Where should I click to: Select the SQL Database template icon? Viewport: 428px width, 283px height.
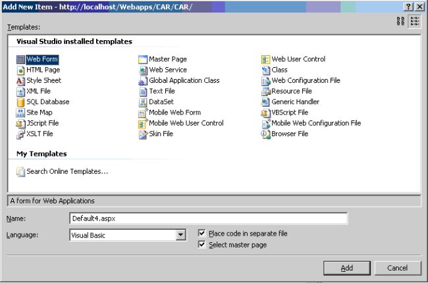coord(20,102)
